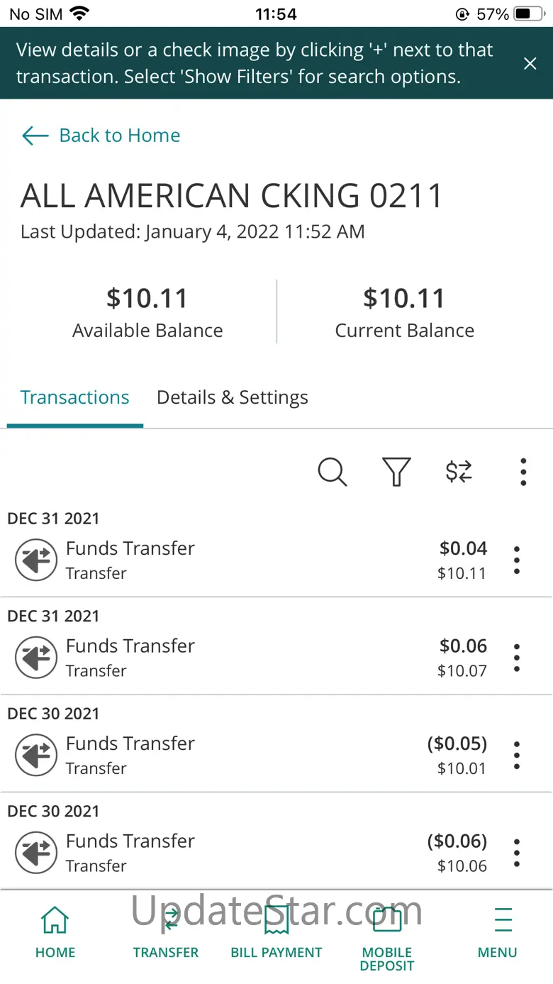Open options menu for the ($0.06) transfer
Screen dimensions: 553x984
[x=517, y=853]
